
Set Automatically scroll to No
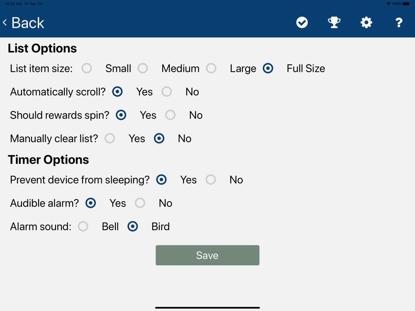167,92
